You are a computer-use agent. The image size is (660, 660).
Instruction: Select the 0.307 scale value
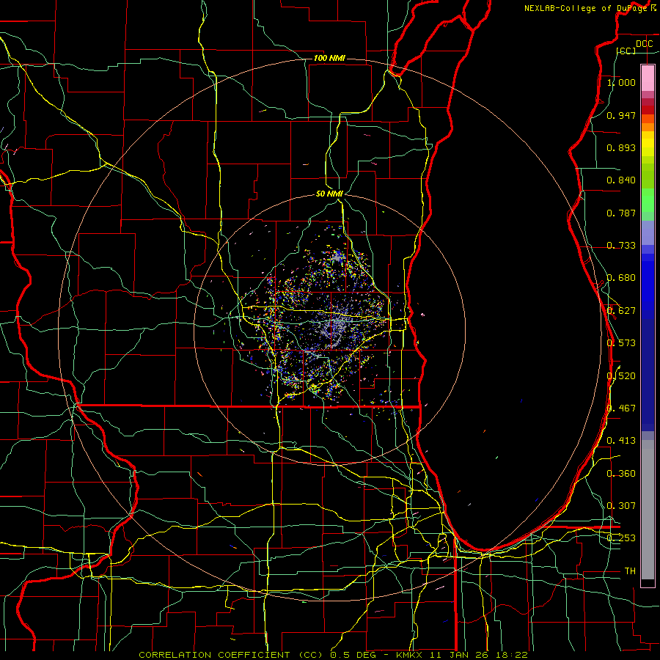tap(621, 506)
